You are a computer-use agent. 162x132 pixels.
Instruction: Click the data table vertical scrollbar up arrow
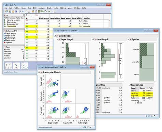(110, 21)
